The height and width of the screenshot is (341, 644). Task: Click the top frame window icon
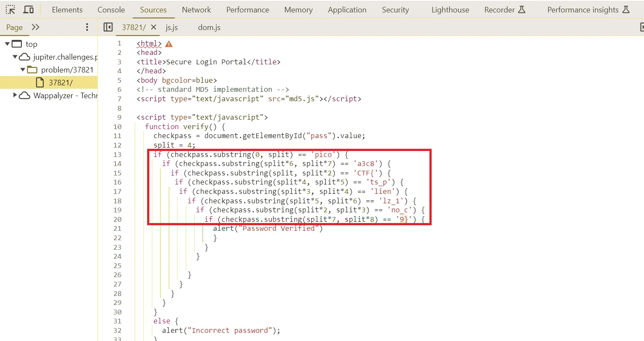point(17,44)
